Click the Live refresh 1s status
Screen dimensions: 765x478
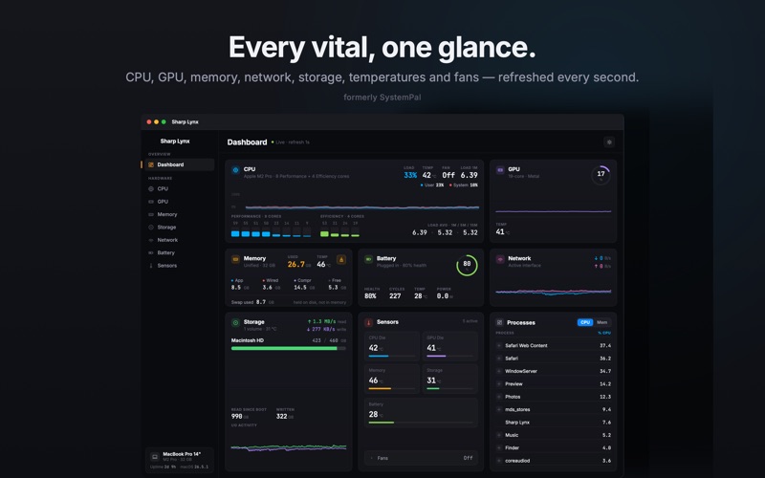pos(291,142)
